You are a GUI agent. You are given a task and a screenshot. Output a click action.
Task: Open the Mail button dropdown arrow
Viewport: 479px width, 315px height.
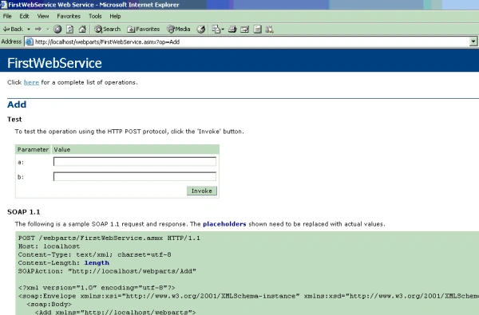coord(223,30)
